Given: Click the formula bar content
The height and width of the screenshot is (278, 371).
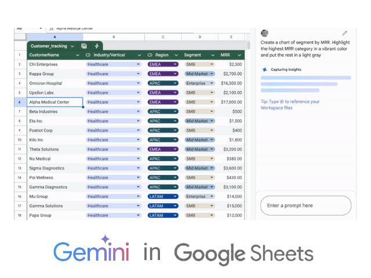Looking at the screenshot, I should click(75, 28).
